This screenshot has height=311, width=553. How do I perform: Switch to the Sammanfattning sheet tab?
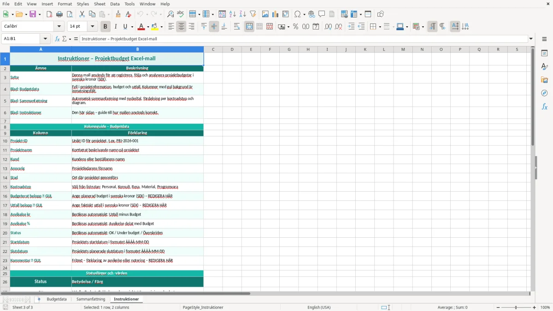(x=91, y=299)
